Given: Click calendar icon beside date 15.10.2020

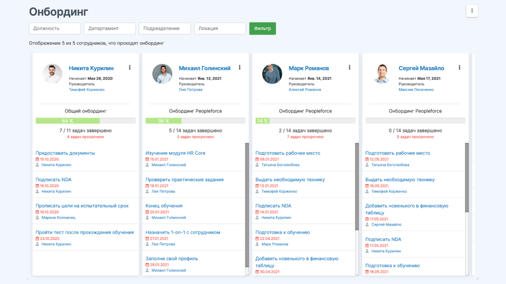Looking at the screenshot, I should click(37, 159).
